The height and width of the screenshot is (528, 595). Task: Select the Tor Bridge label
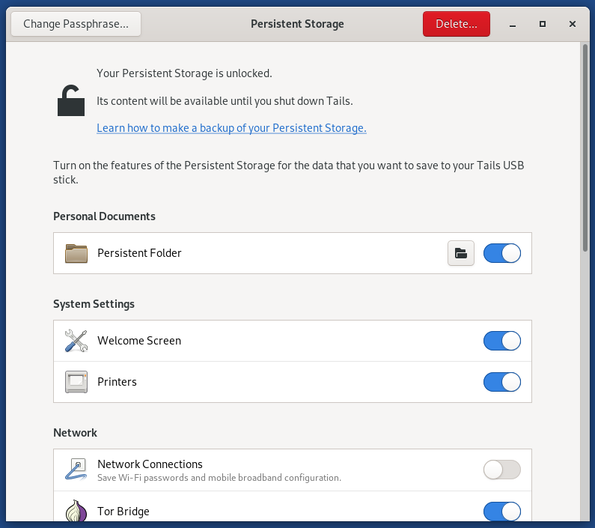point(123,512)
